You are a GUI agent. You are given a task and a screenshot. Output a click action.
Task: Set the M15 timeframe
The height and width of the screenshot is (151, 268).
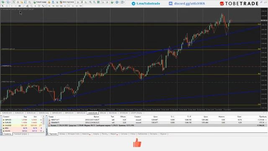click(57, 6)
